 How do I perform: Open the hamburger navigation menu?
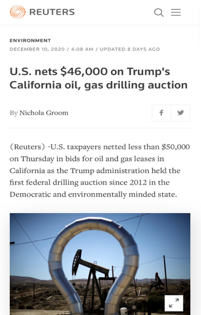point(176,12)
